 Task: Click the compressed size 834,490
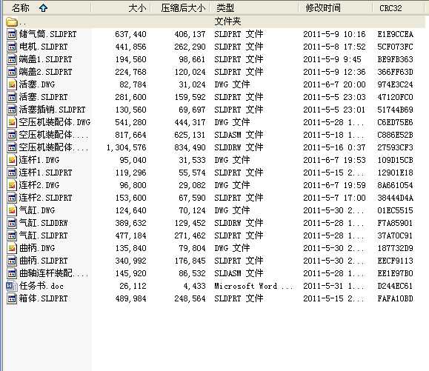[x=190, y=147]
